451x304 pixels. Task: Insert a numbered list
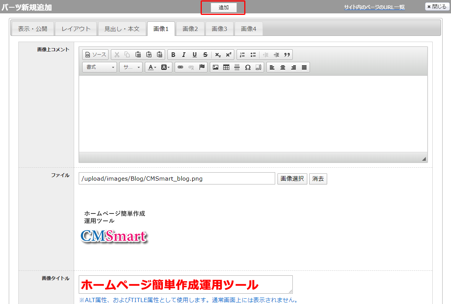242,55
